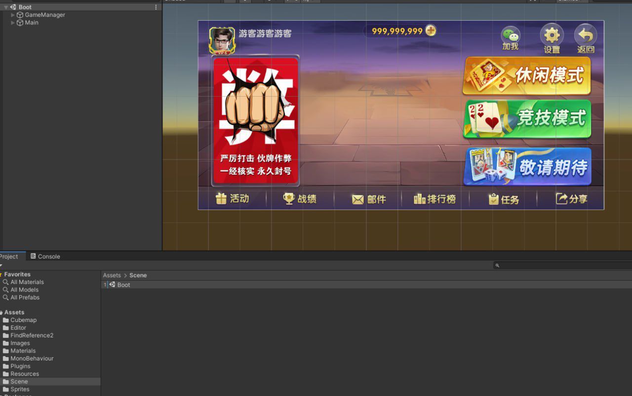
Task: Click the 竞技模式 button
Action: coord(527,119)
